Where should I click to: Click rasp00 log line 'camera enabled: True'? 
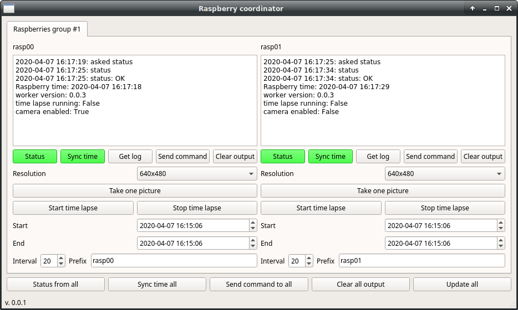(52, 112)
